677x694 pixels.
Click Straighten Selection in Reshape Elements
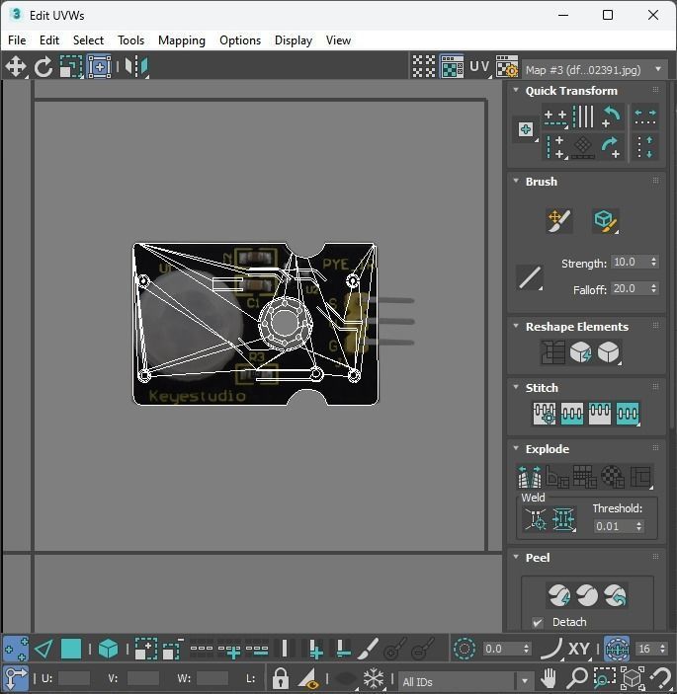(552, 352)
